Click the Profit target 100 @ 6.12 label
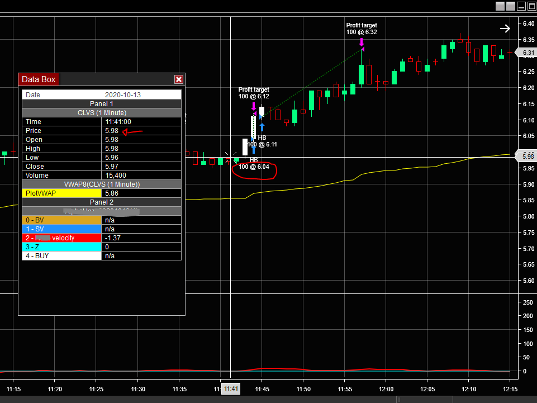 254,93
